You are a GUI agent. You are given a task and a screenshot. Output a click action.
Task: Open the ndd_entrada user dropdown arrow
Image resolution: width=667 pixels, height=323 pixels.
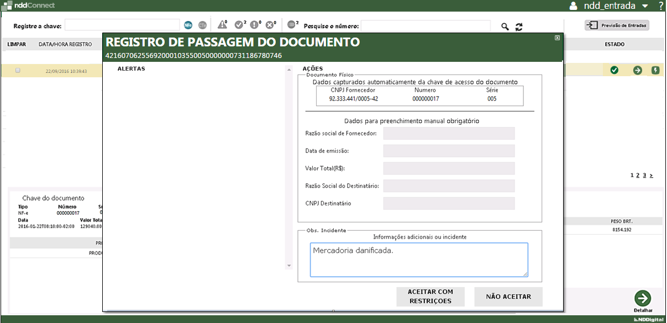click(x=645, y=6)
